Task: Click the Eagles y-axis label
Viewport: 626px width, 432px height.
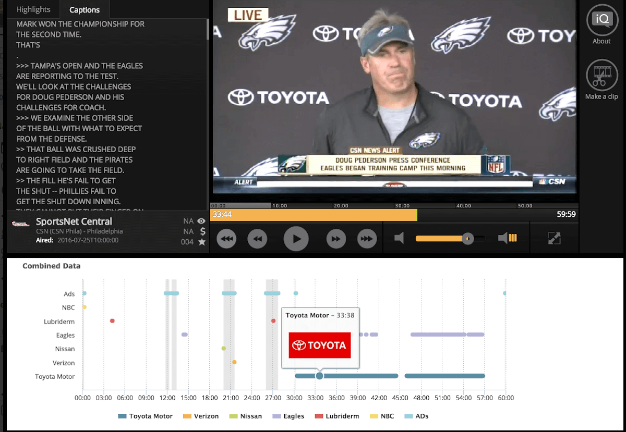Action: [65, 335]
